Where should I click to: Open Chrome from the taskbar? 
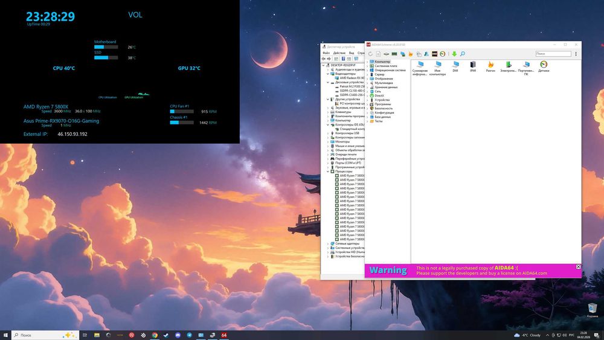(x=155, y=335)
